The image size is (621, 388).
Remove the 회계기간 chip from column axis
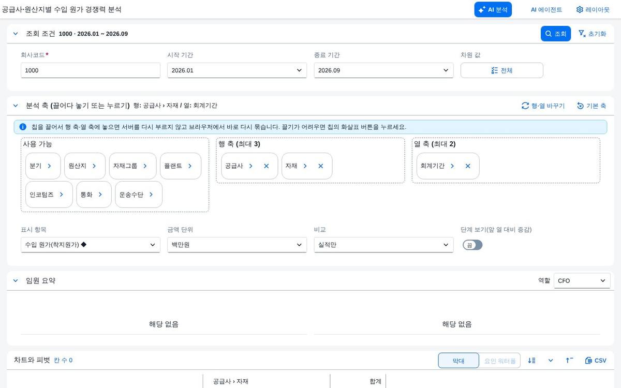tap(468, 166)
